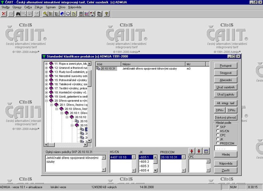Viewport: 263px width, 191px height.
Task: Click the Ukaž sazebník button
Action: pyautogui.click(x=225, y=87)
